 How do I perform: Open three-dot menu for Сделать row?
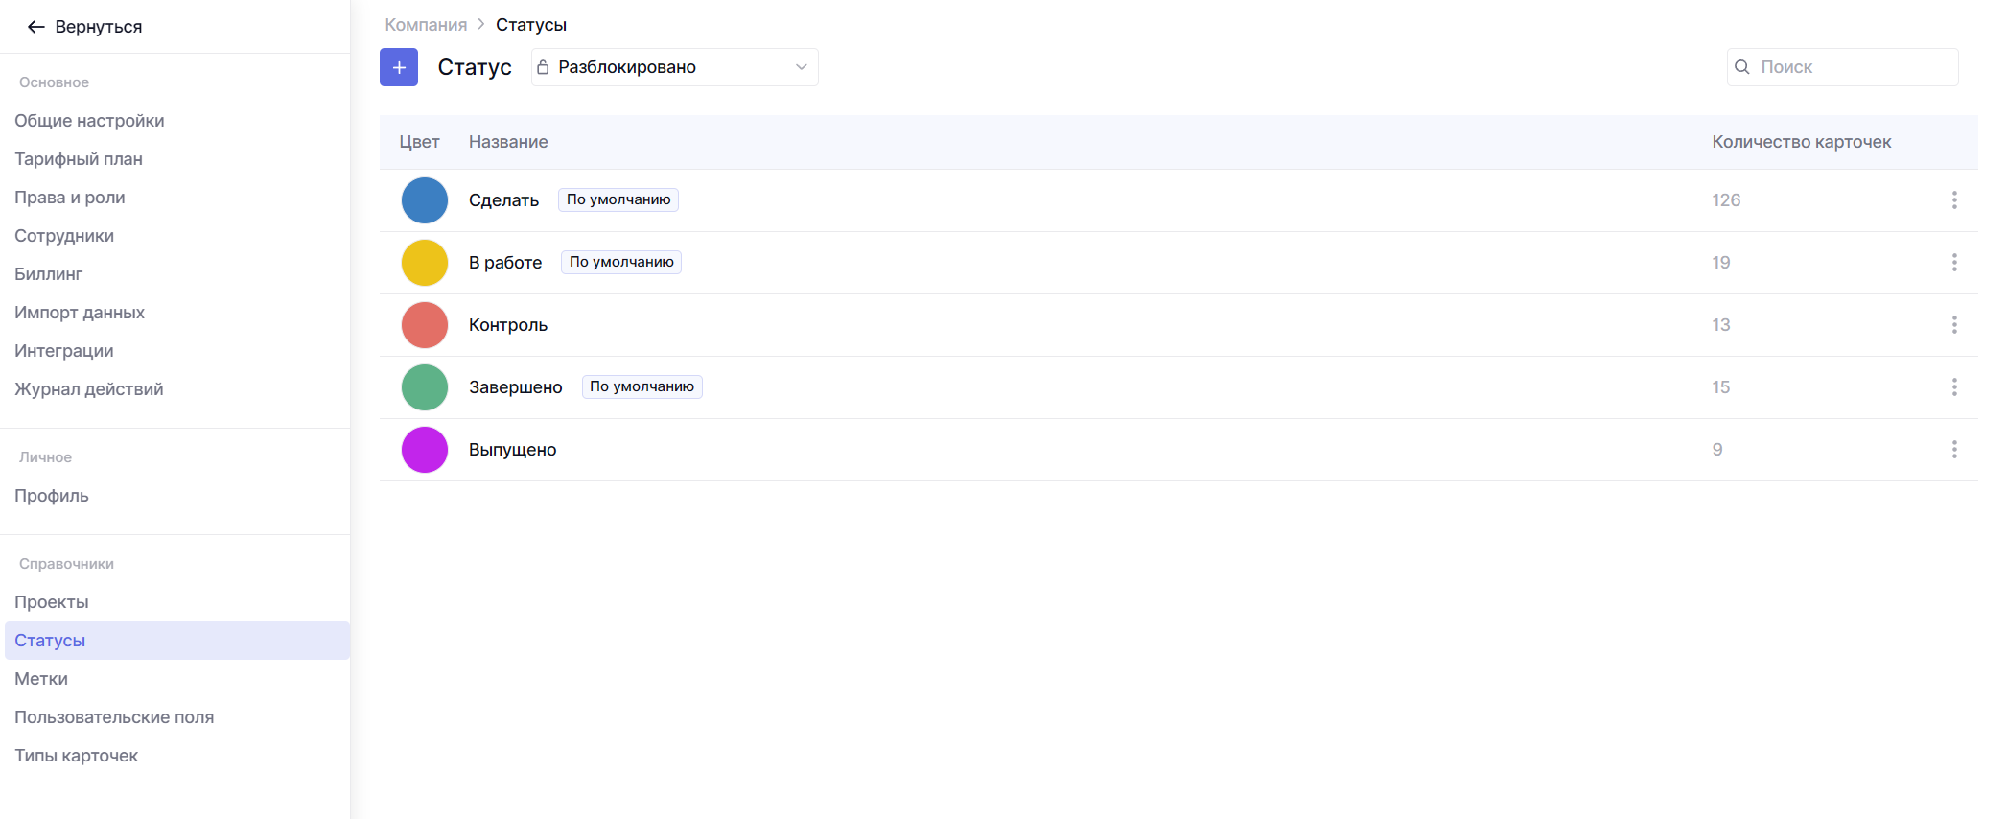coord(1953,200)
